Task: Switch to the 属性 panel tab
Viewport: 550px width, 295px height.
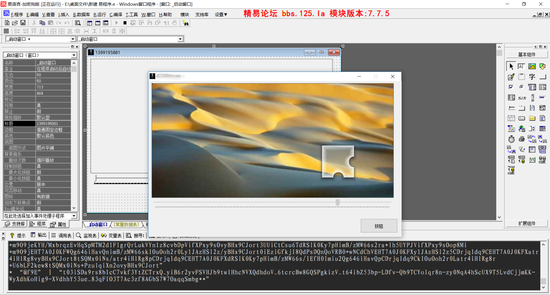Action: [x=58, y=224]
